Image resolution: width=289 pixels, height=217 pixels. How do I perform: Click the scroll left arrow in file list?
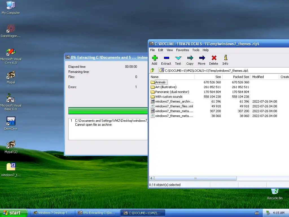coord(152,178)
